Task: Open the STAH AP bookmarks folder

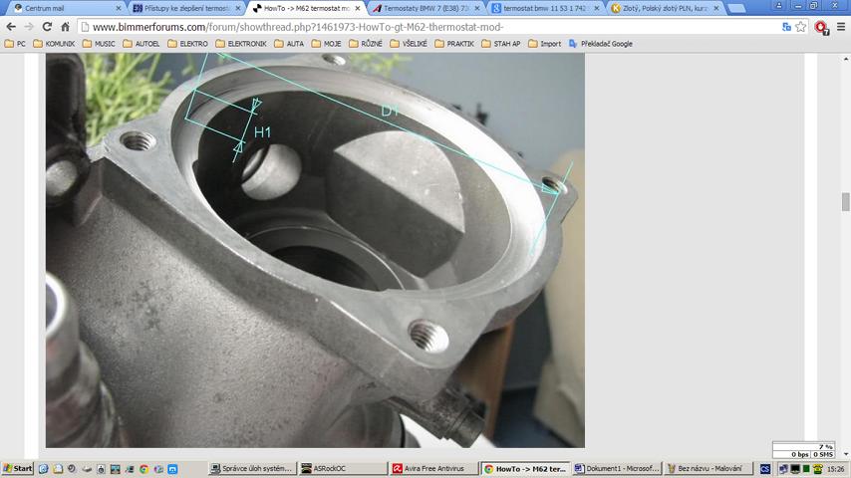Action: click(500, 44)
